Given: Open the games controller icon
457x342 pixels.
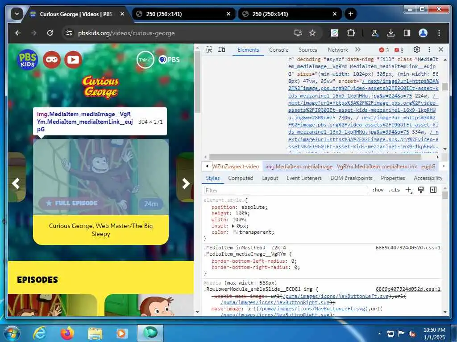Looking at the screenshot, I should (52, 60).
